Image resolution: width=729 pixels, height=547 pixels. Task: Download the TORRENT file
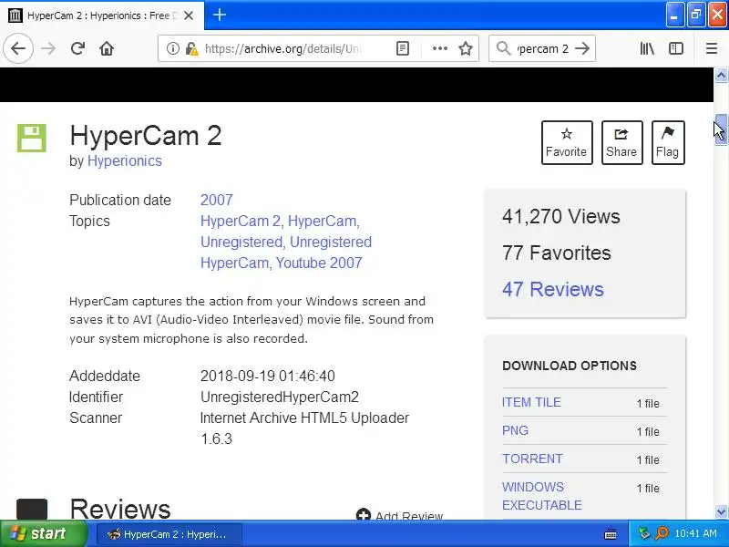tap(532, 459)
